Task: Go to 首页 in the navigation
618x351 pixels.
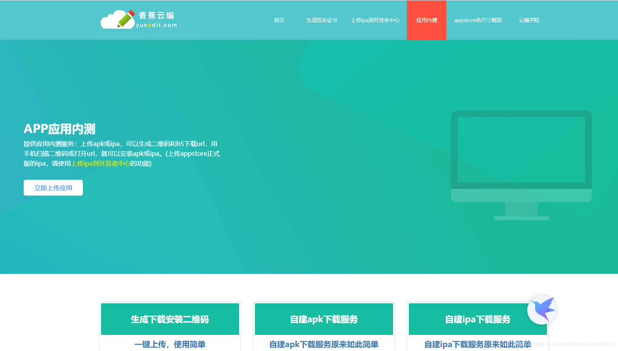Action: (279, 20)
